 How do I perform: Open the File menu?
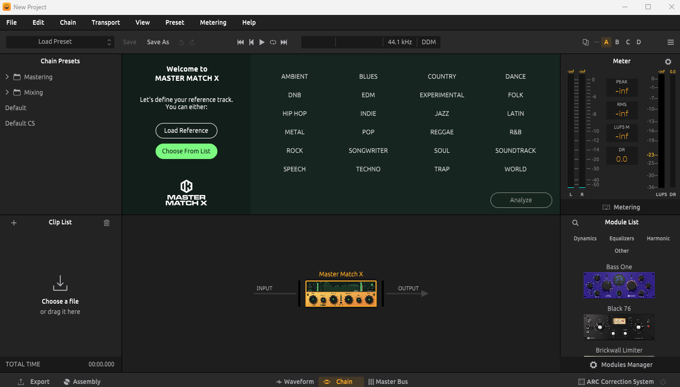point(11,23)
